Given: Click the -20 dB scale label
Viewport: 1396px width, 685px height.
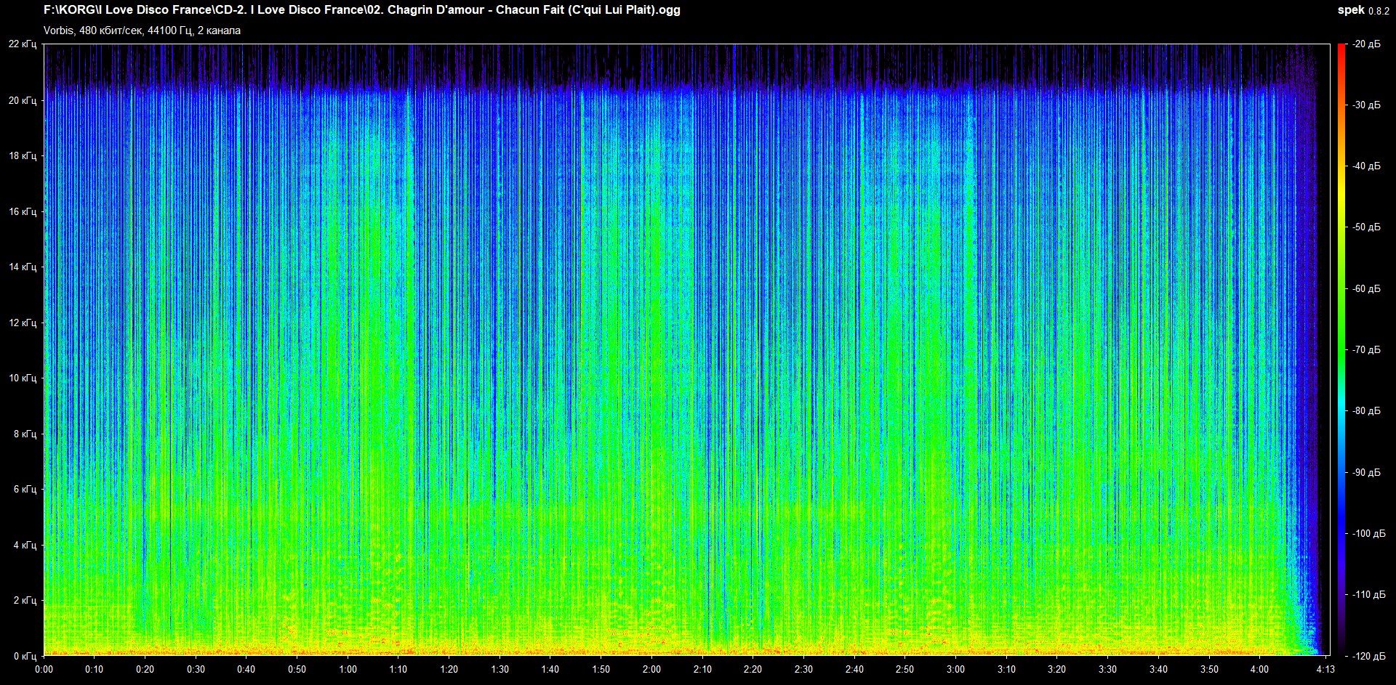Looking at the screenshot, I should pyautogui.click(x=1366, y=44).
